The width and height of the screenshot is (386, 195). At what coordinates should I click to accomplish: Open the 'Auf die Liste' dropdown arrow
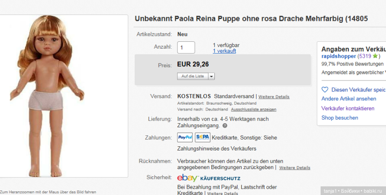[212, 76]
